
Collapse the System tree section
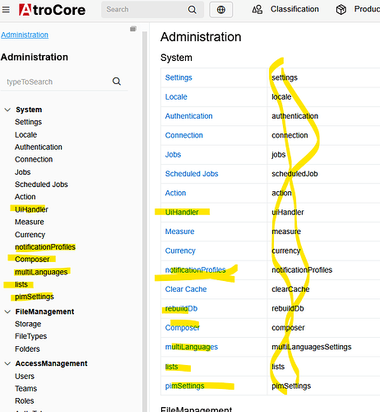tap(7, 110)
